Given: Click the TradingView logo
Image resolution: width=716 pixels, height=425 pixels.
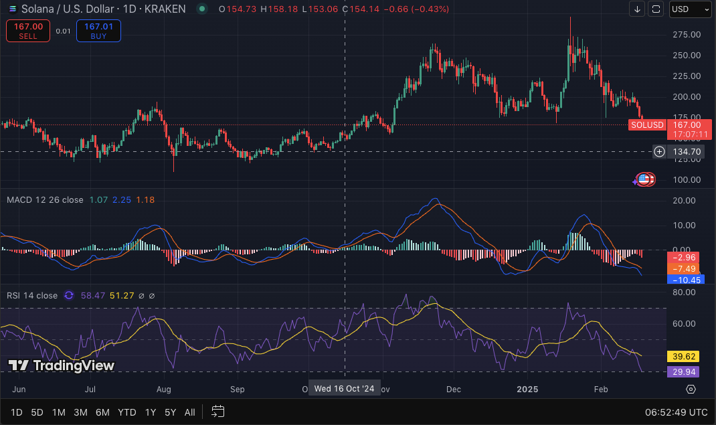Looking at the screenshot, I should (x=62, y=365).
